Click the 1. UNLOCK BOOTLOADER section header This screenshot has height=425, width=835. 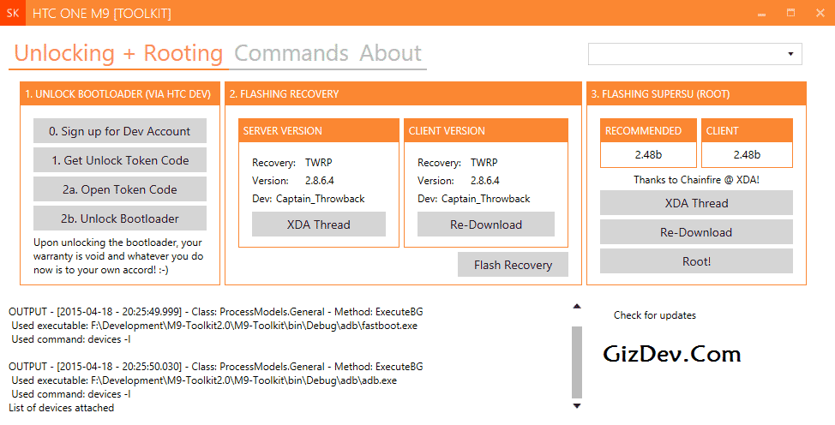(120, 93)
